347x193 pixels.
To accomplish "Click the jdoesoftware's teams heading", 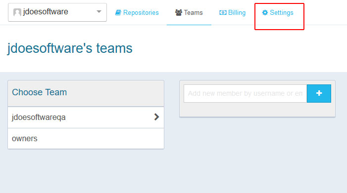I will click(70, 48).
